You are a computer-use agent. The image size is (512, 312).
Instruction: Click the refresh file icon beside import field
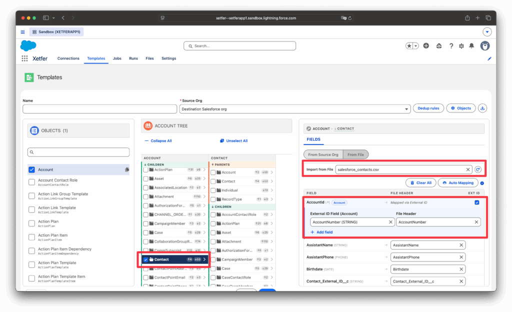click(478, 169)
